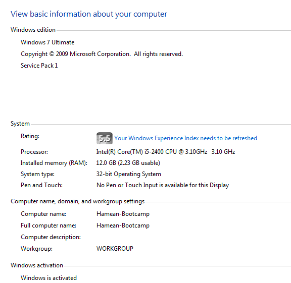The height and width of the screenshot is (283, 291).
Task: Select the 'Processor:' label
Action: tap(34, 152)
